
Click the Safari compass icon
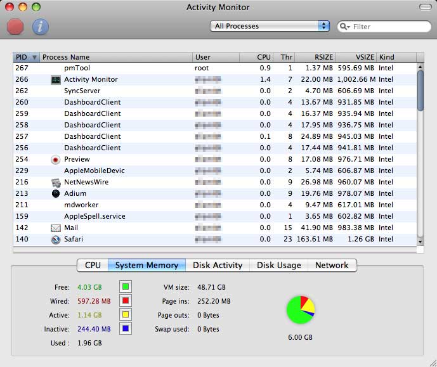coord(56,240)
